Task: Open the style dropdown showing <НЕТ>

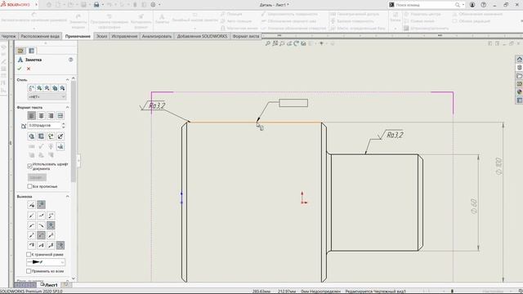Action: (47, 96)
